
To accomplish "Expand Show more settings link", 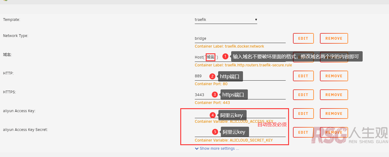I will click(x=217, y=149).
